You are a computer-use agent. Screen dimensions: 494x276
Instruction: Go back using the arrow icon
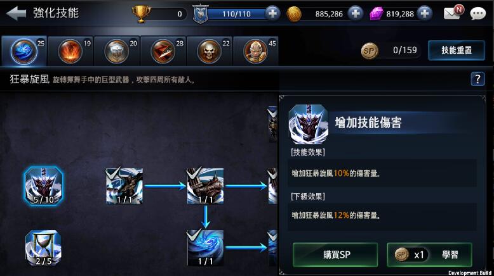(16, 13)
